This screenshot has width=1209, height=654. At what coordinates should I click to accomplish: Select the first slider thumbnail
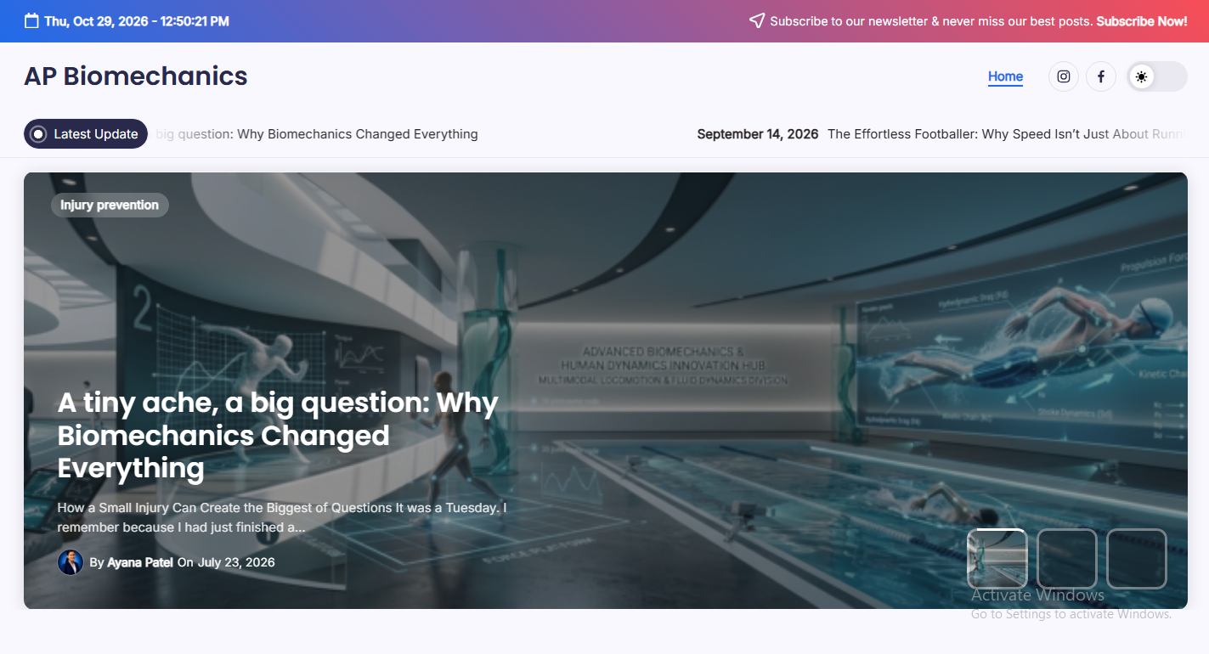click(997, 559)
